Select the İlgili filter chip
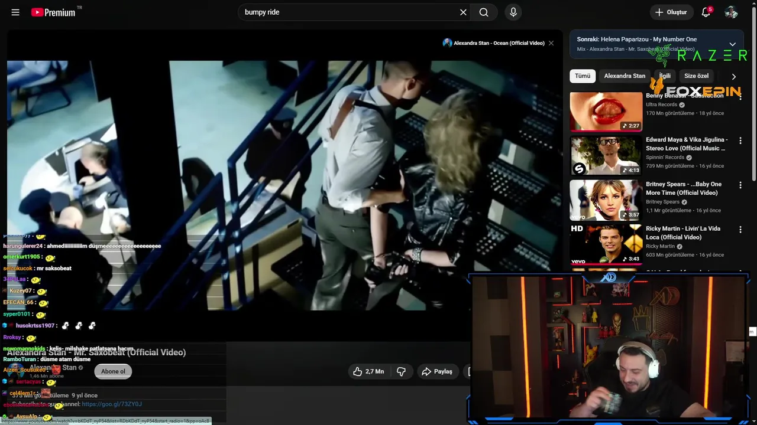Screen dimensions: 757x425 pyautogui.click(x=665, y=76)
